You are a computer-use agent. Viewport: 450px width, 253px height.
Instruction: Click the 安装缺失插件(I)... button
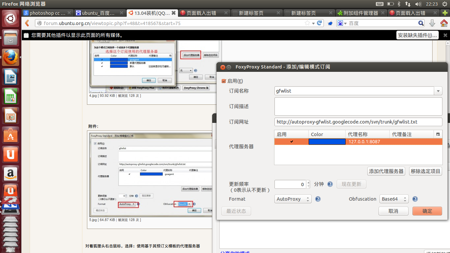tap(417, 35)
